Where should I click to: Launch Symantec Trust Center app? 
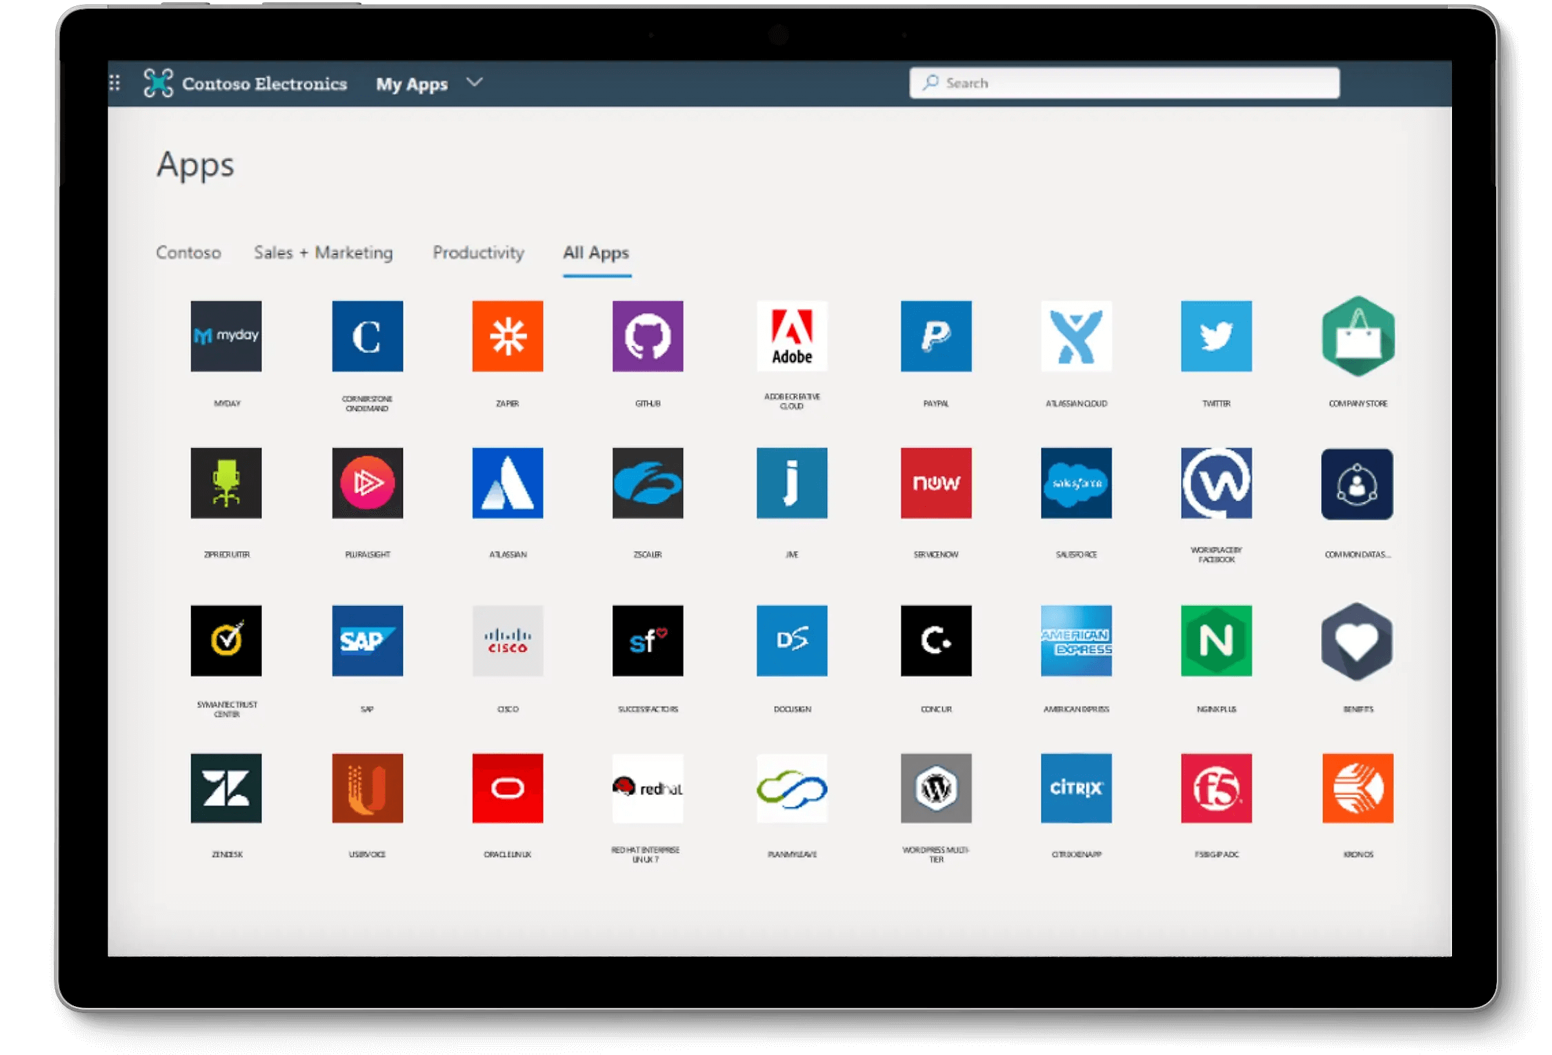226,641
